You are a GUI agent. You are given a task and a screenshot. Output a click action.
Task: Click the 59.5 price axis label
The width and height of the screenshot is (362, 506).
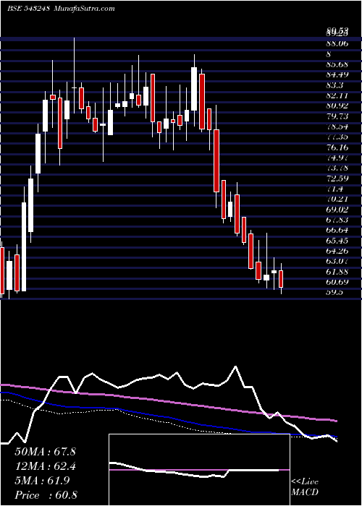334,292
